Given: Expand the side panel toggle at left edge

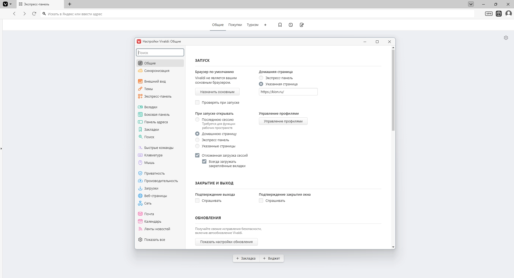Looking at the screenshot, I should click(x=1, y=148).
